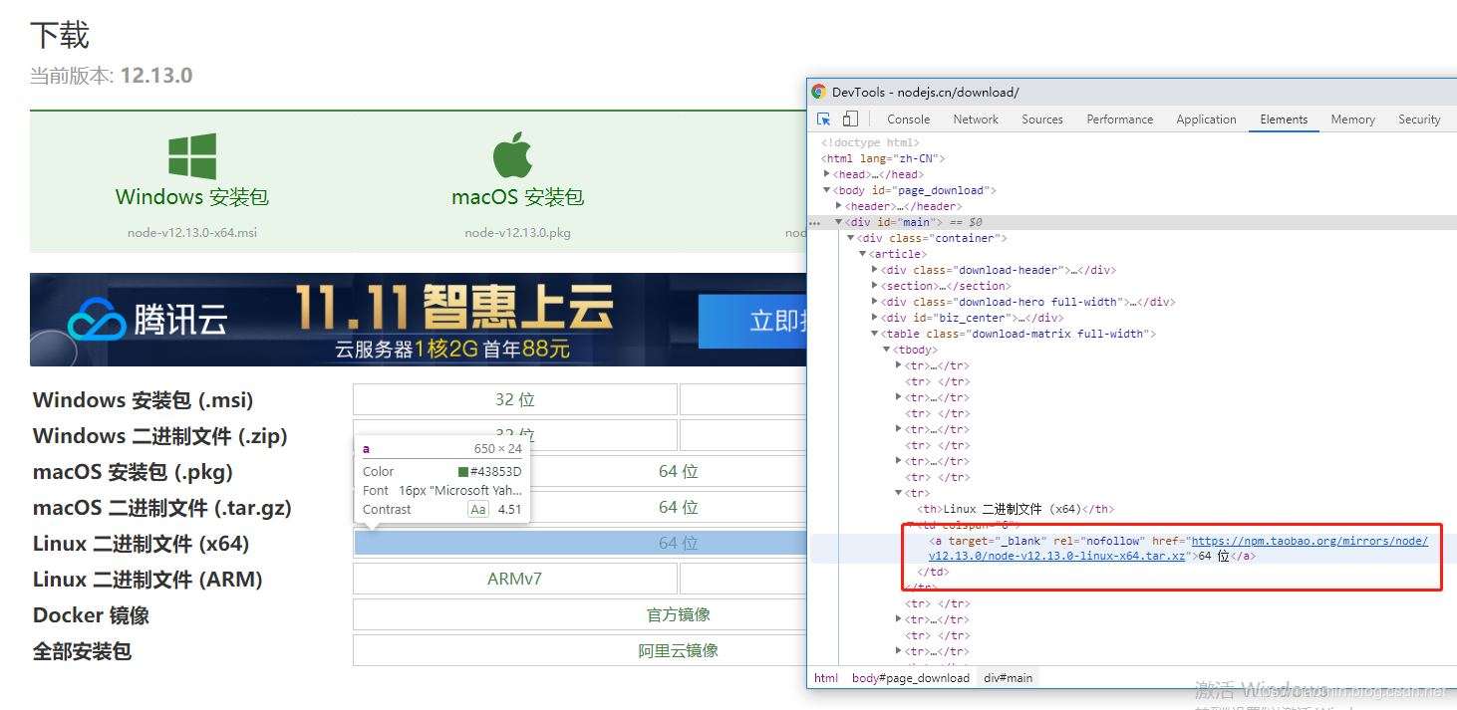Expand the header node in DOM tree
This screenshot has height=710, width=1457.
point(839,206)
